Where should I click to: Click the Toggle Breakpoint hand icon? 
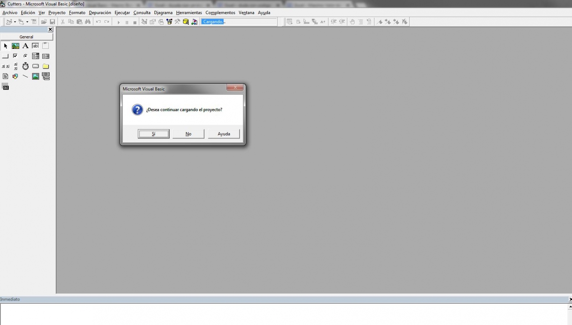click(x=352, y=22)
